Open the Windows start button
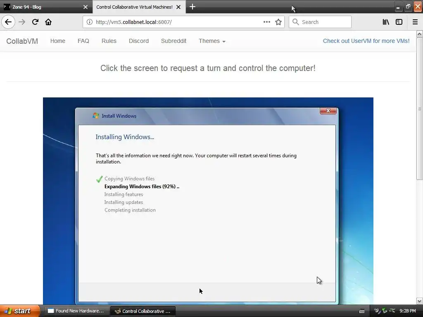This screenshot has height=317, width=423. click(x=20, y=311)
